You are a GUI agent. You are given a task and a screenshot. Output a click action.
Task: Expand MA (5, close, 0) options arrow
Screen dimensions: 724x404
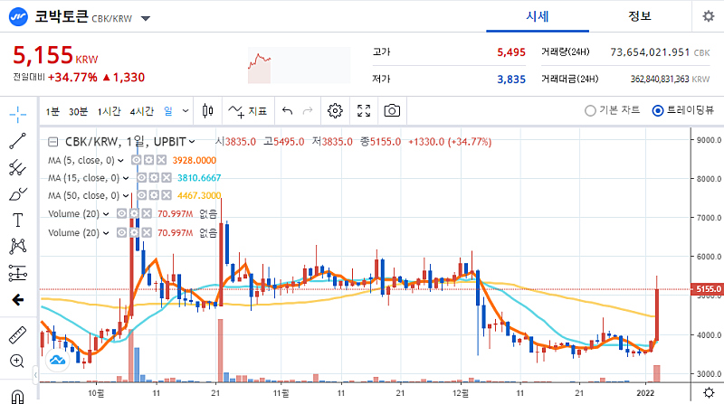coord(120,161)
